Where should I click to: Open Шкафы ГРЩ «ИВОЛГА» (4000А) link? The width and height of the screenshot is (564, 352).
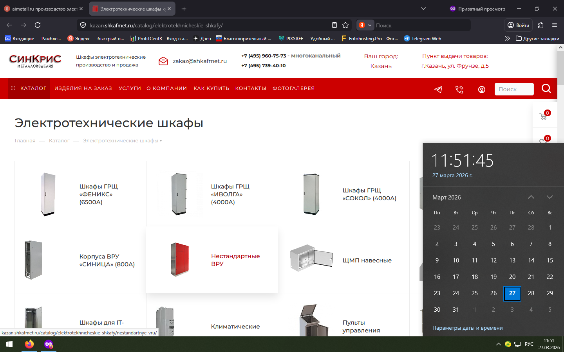tap(230, 194)
